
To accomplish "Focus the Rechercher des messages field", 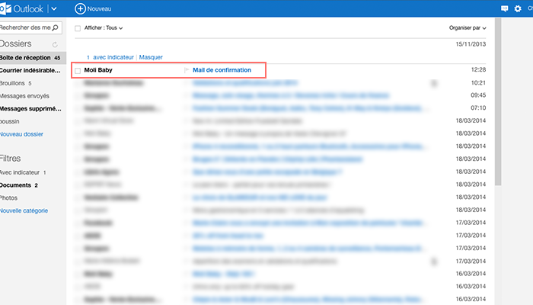I will tap(30, 27).
